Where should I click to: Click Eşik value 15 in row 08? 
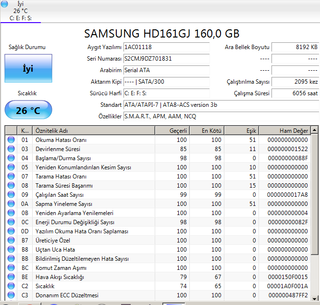[x=252, y=186]
